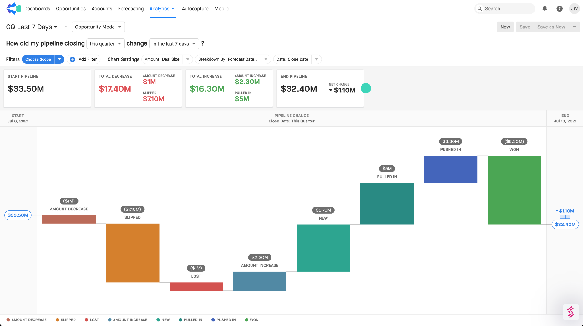
Task: Click the notifications bell icon
Action: pos(545,9)
